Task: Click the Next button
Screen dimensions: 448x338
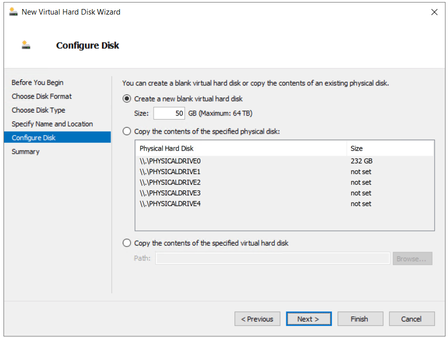Action: pos(309,319)
